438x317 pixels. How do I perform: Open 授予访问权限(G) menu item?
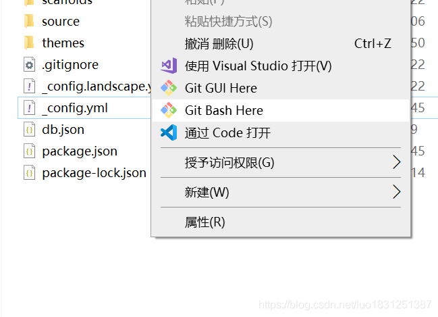point(281,163)
